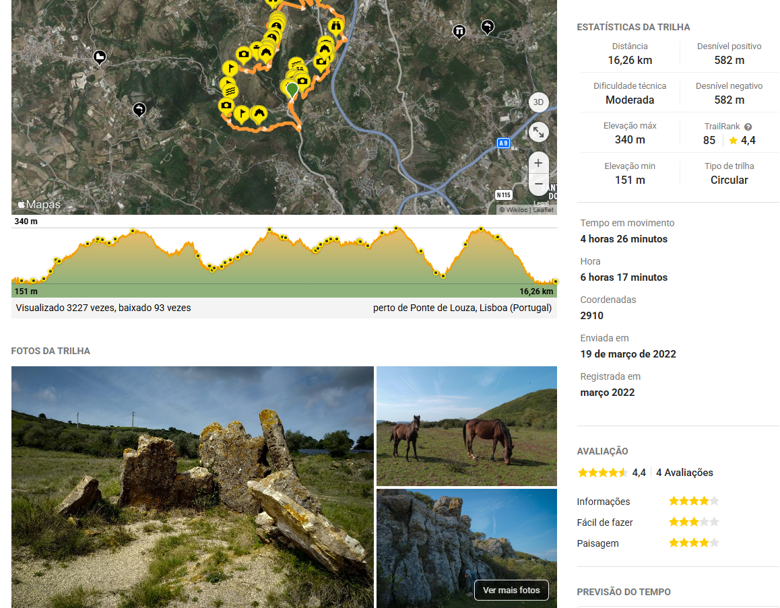The height and width of the screenshot is (608, 780).
Task: Click the 4 Avaliações reviews link
Action: 684,473
